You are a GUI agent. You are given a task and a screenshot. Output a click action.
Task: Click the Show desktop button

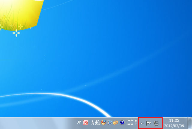click(190, 123)
